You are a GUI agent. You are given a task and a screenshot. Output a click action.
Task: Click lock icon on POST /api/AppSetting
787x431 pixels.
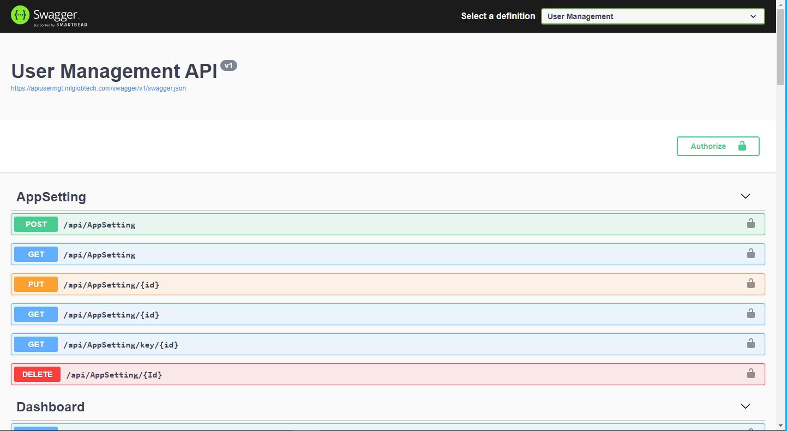pos(750,223)
